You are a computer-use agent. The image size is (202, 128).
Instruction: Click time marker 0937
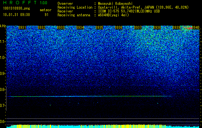(x=138, y=28)
